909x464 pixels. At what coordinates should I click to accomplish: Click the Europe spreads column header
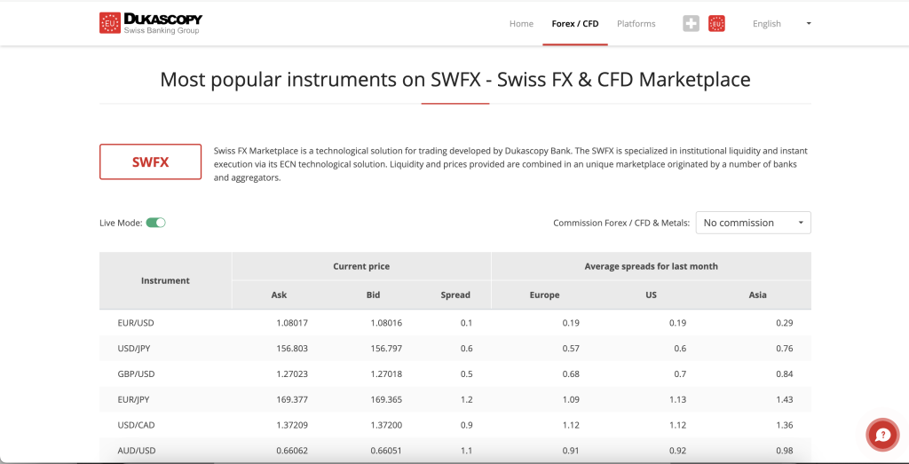(x=544, y=295)
